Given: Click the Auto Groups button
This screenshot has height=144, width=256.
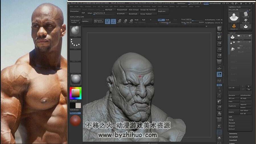Looking at the screenshot, I should click(x=134, y=10).
